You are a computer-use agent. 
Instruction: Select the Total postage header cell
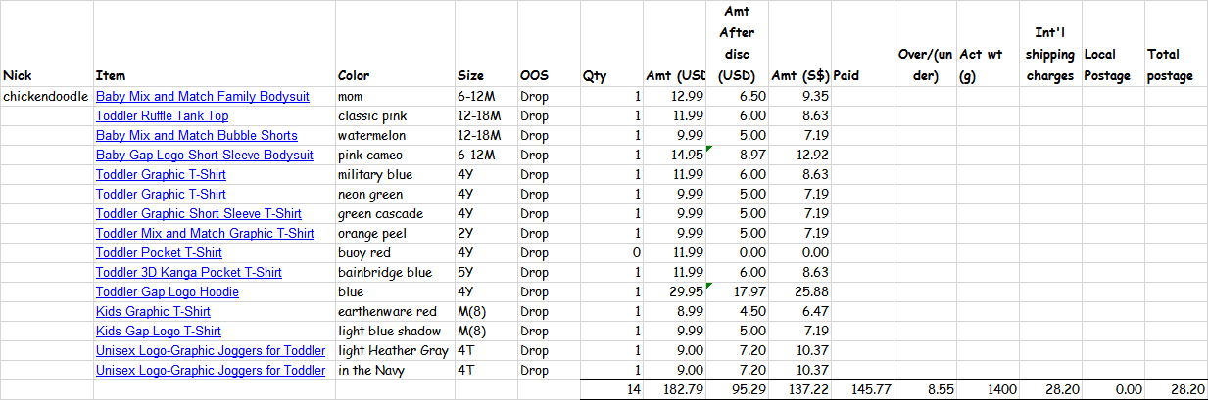(1176, 44)
